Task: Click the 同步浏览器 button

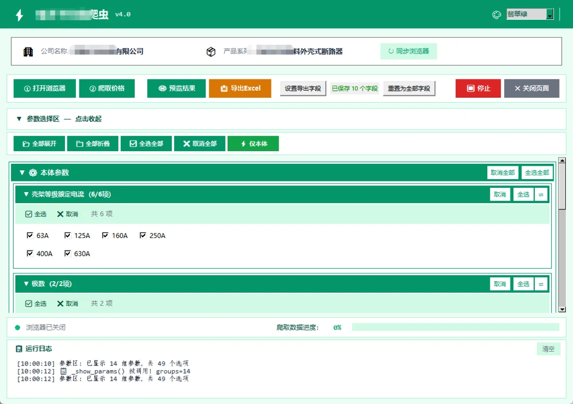Action: pos(408,51)
